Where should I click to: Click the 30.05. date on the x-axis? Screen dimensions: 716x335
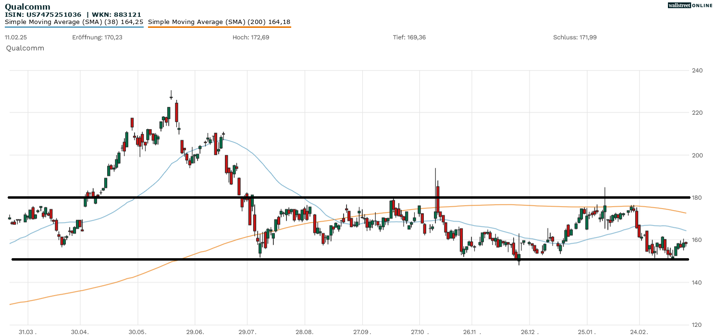(x=137, y=332)
